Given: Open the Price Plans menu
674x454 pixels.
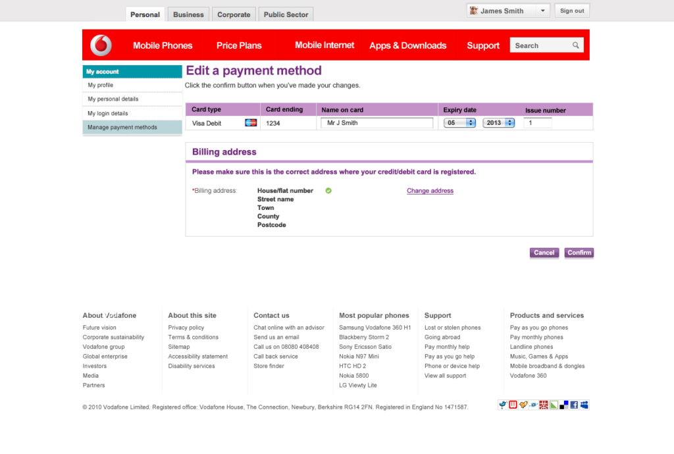Looking at the screenshot, I should coord(239,45).
